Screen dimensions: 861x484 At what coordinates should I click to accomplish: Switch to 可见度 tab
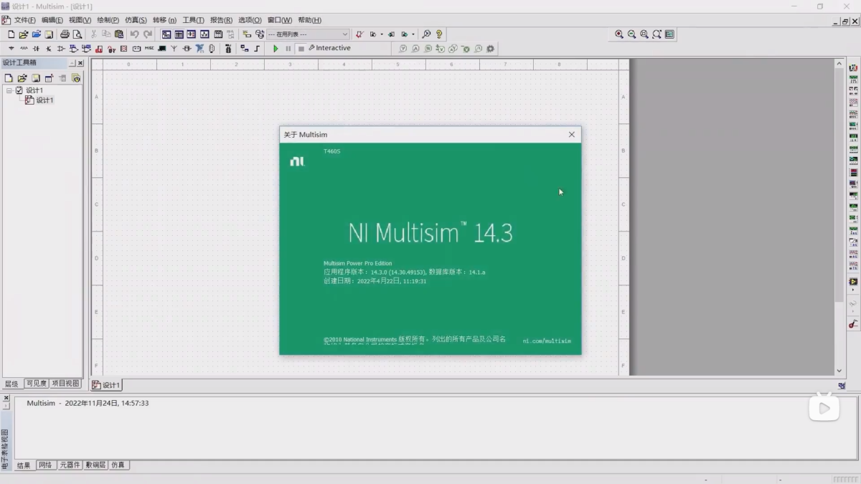[x=36, y=384]
